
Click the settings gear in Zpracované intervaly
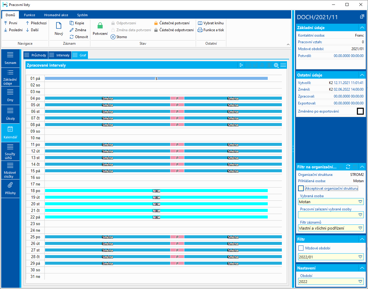click(276, 65)
